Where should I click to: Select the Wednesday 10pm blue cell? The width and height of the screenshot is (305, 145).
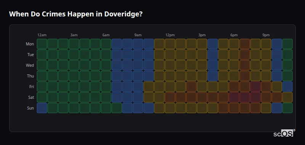pos(277,65)
